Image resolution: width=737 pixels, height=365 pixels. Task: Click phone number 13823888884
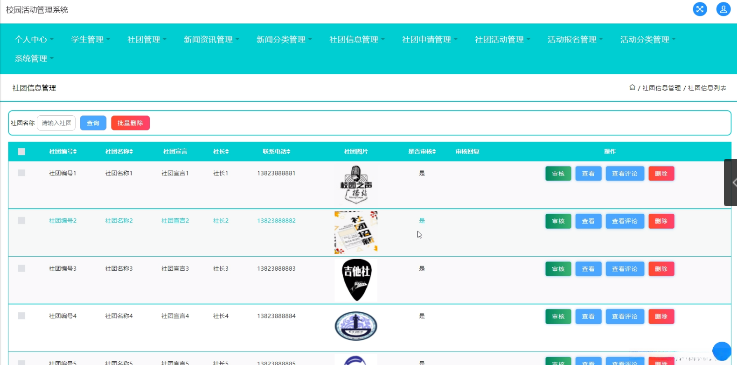click(277, 316)
